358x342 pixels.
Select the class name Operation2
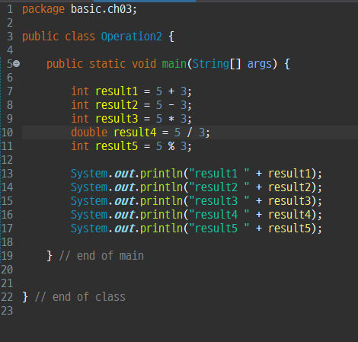pyautogui.click(x=132, y=37)
